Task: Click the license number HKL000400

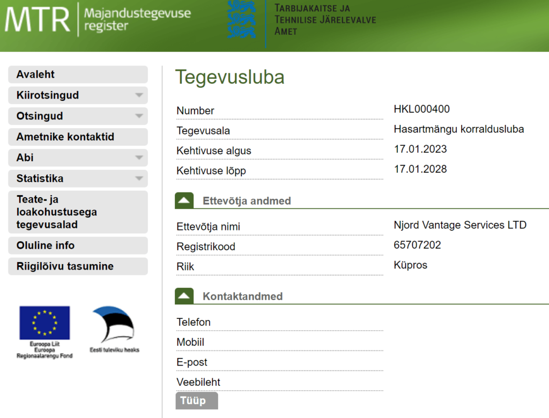Action: click(421, 109)
